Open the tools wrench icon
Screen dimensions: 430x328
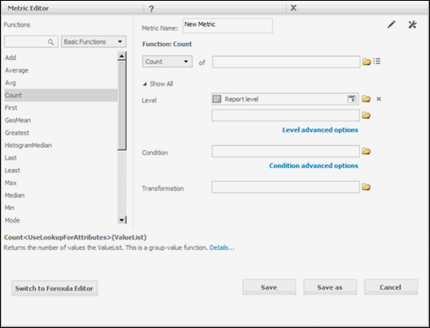412,24
